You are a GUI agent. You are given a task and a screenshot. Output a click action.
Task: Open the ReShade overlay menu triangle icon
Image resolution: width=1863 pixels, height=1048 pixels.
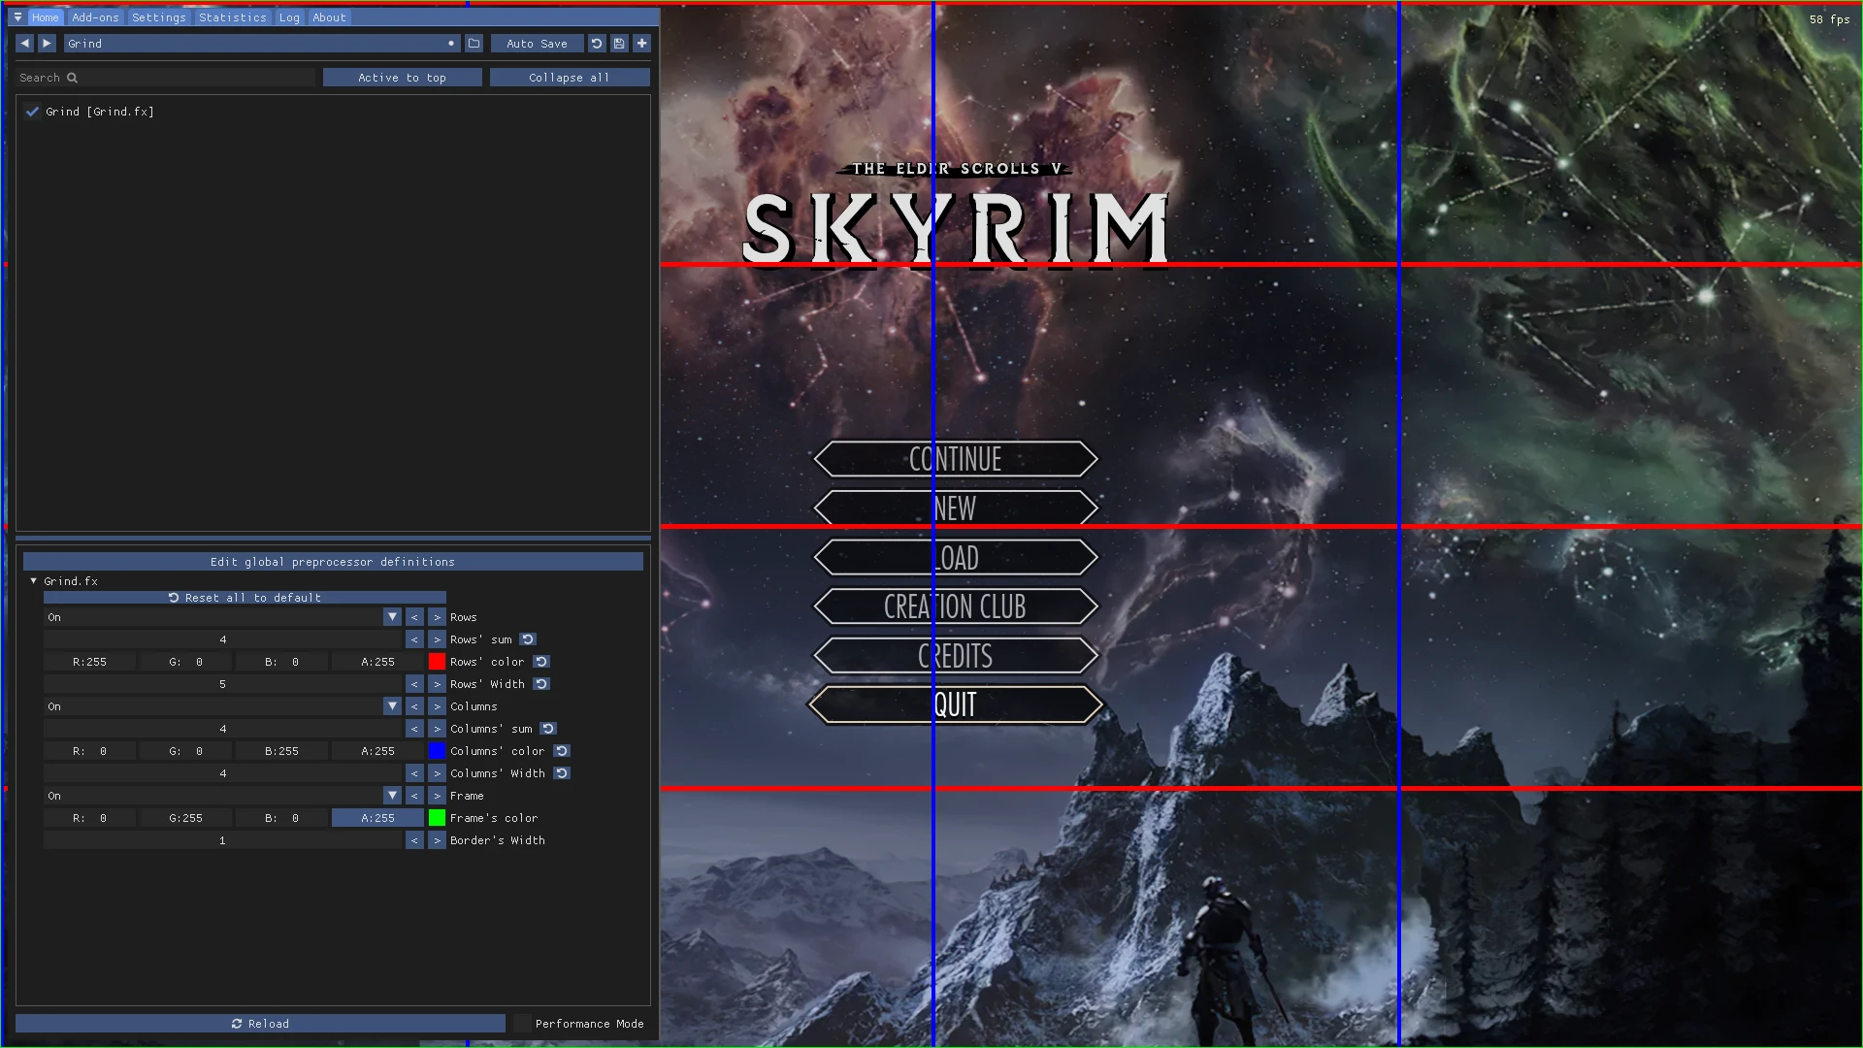point(17,17)
